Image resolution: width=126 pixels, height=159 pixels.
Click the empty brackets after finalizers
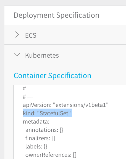point(53,138)
